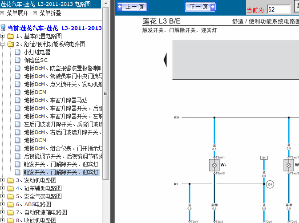Screen dimensions: 299x223
Task: Click document icon next to 保险丝SC
Action: point(17,60)
